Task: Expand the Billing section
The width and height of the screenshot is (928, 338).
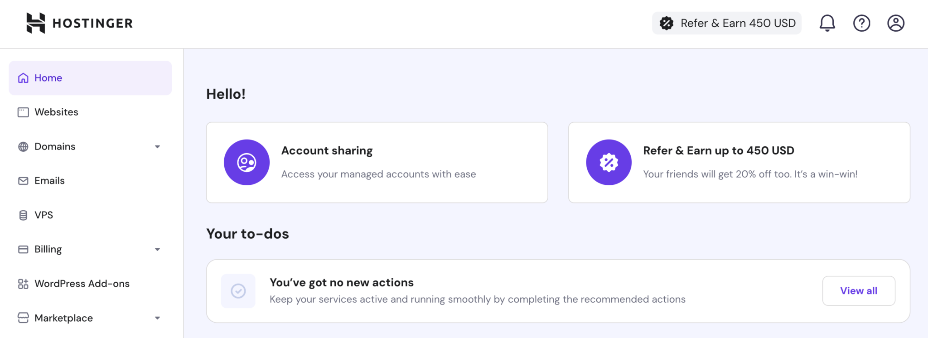Action: tap(157, 249)
